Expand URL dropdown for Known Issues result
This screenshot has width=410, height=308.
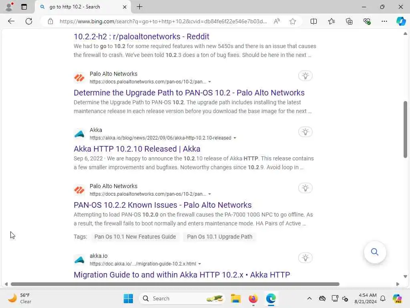pos(209,194)
